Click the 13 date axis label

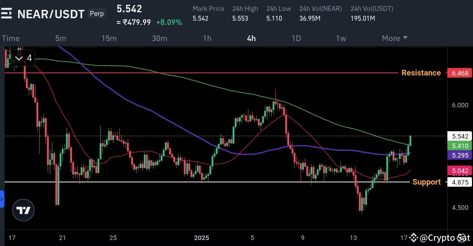click(x=353, y=238)
